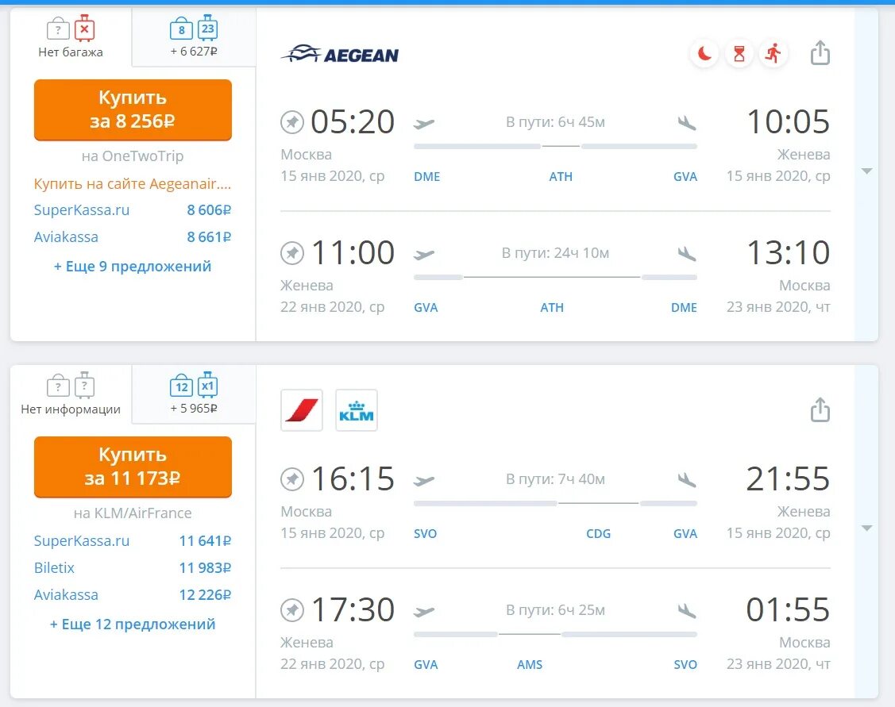The width and height of the screenshot is (895, 707).
Task: Click the ATH layover segment on outbound Aegean flight
Action: pos(561,176)
